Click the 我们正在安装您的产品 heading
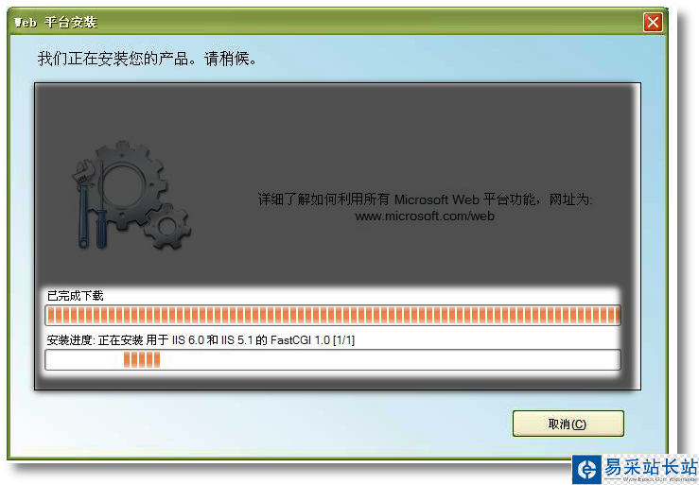This screenshot has width=699, height=485. [148, 59]
